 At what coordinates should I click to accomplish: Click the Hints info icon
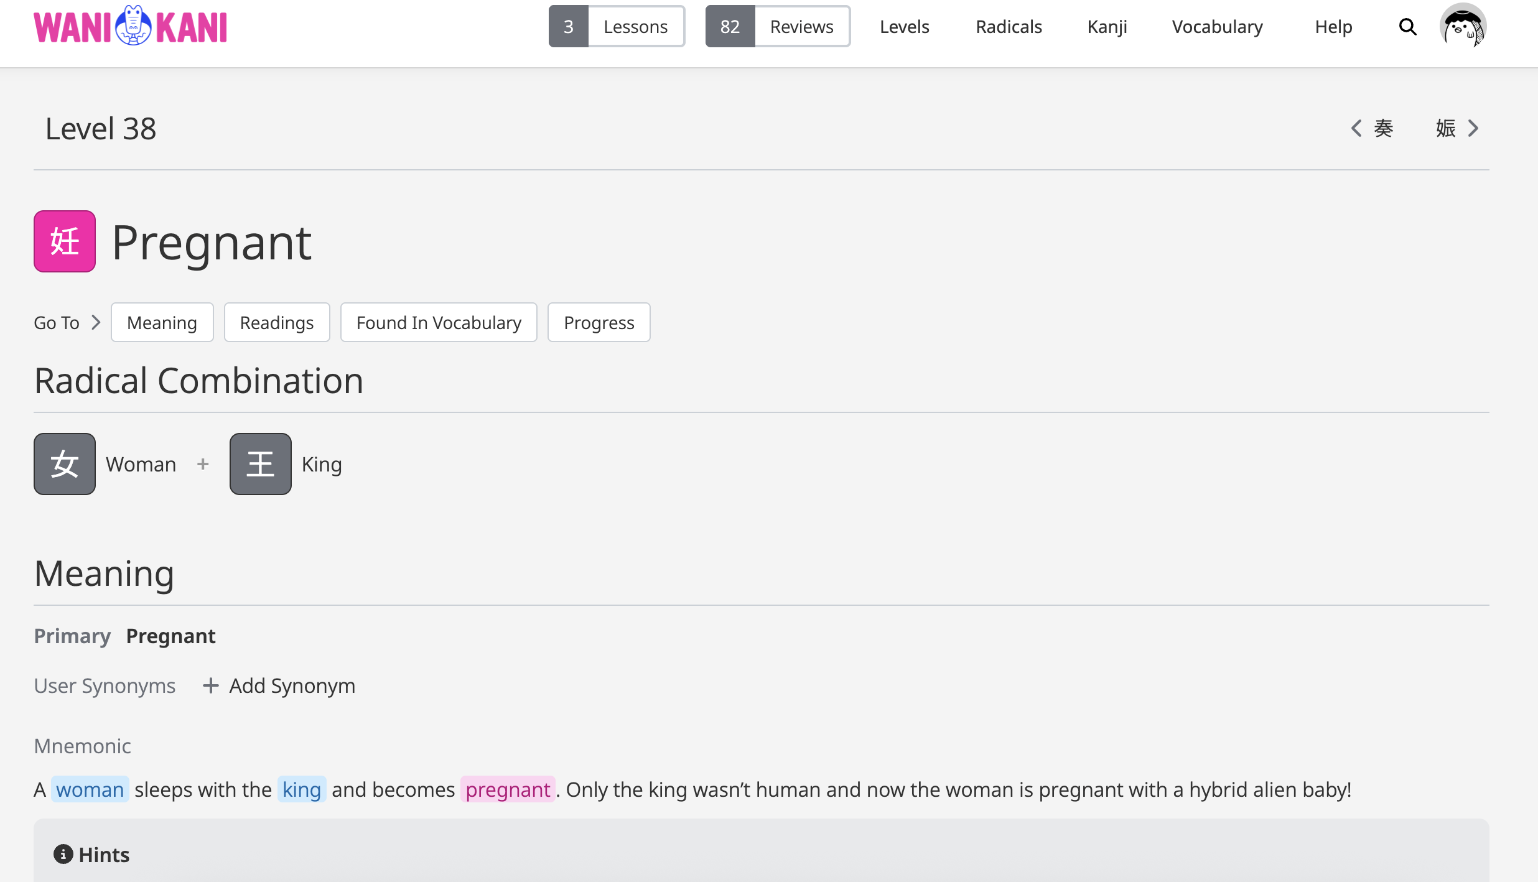click(x=63, y=854)
